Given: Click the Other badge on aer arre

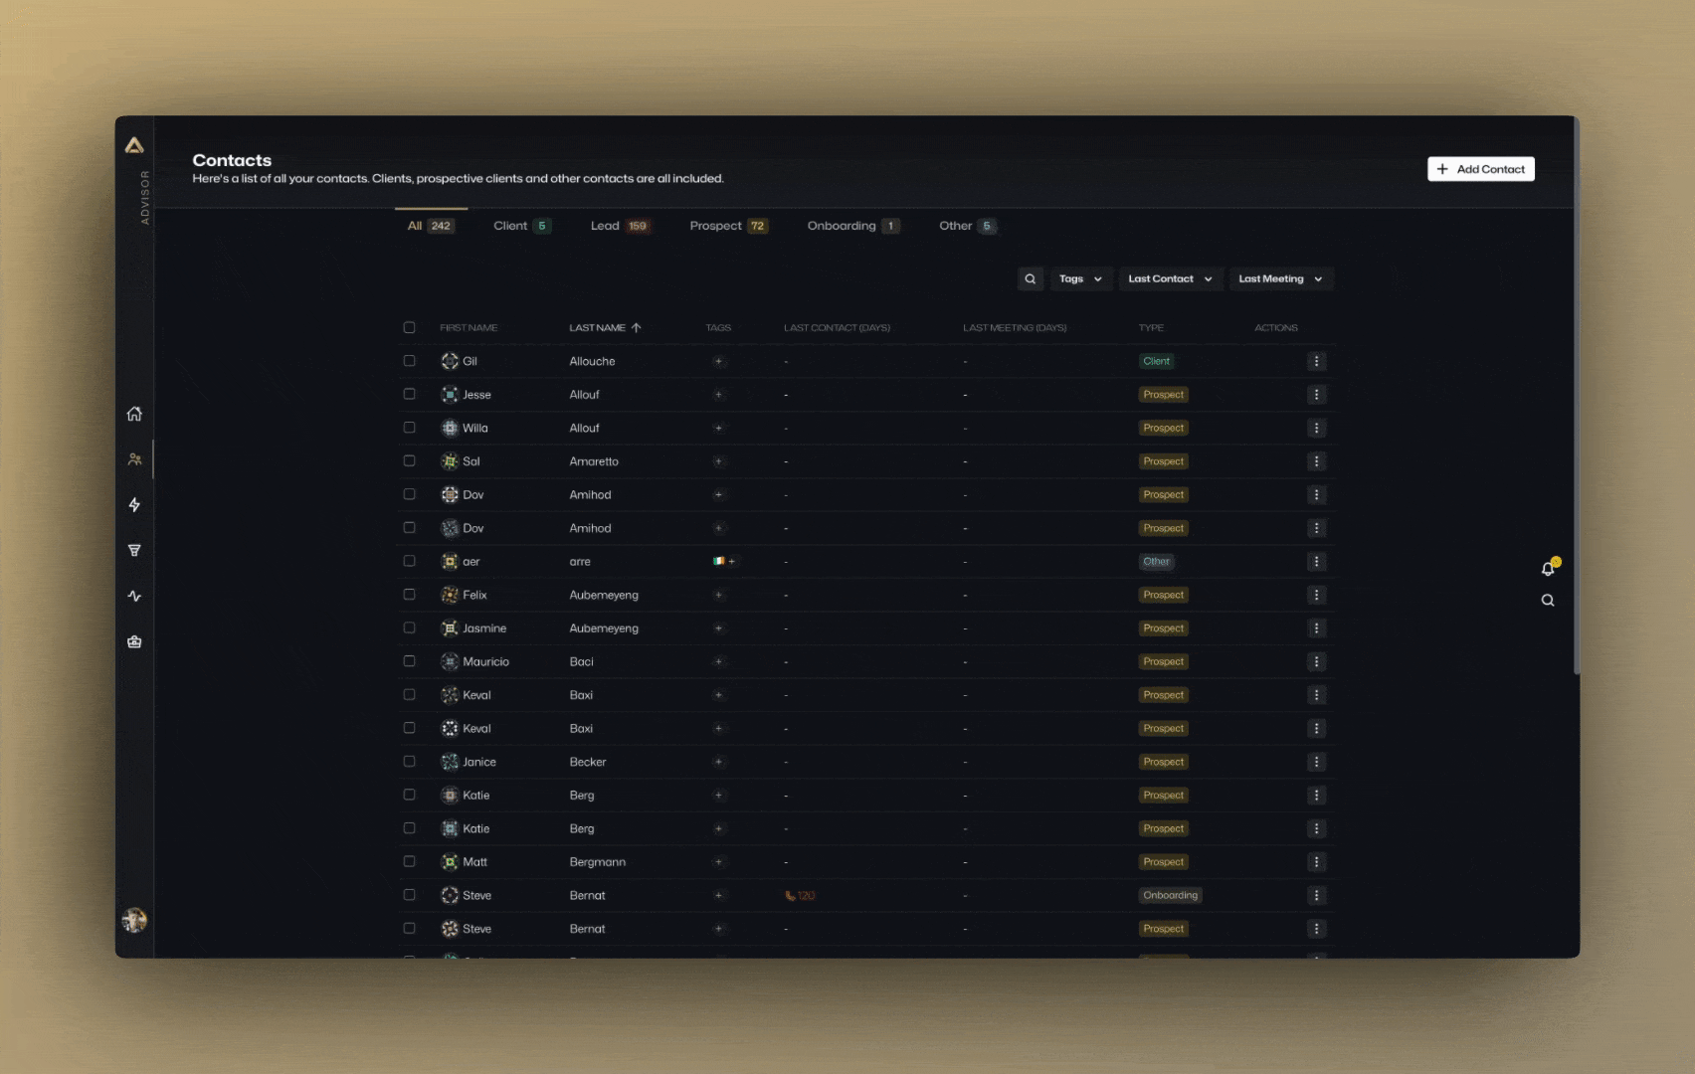Looking at the screenshot, I should tap(1156, 562).
